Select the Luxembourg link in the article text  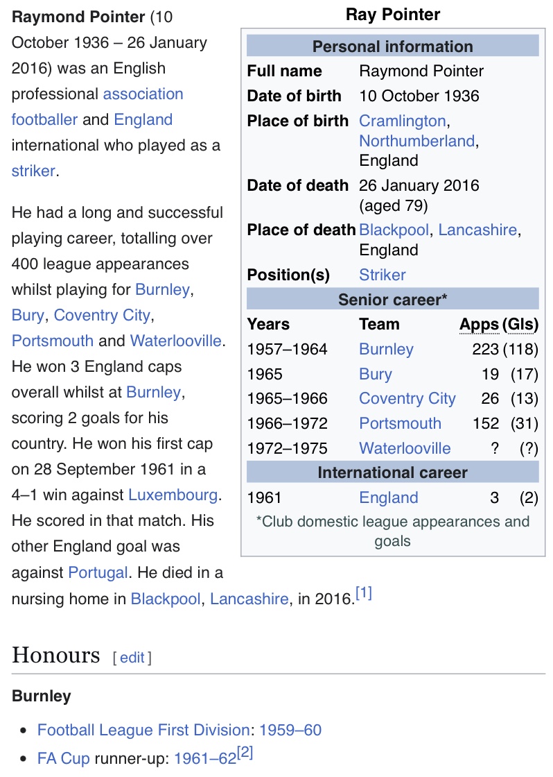tap(173, 495)
